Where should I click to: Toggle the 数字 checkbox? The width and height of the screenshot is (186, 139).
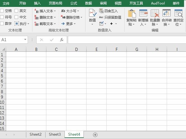pos(2,24)
